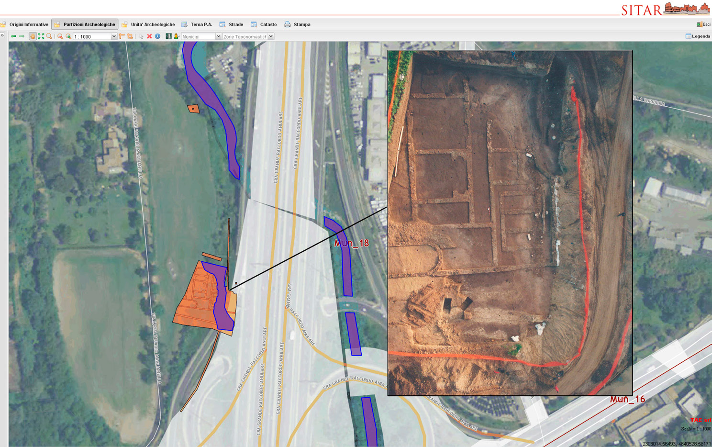Click the red TAE srl label
The height and width of the screenshot is (447, 712).
click(x=701, y=420)
